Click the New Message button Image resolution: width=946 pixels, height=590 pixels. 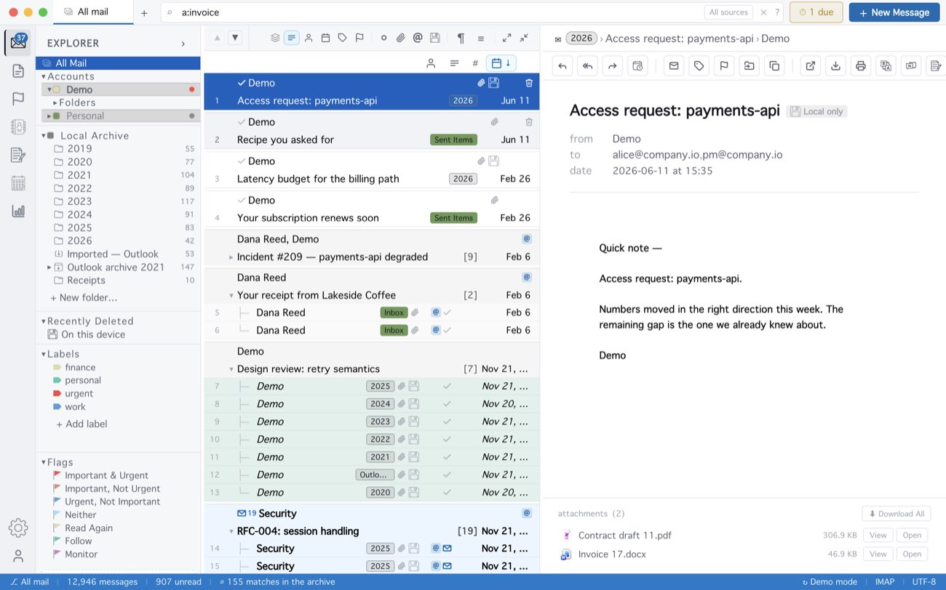point(894,12)
